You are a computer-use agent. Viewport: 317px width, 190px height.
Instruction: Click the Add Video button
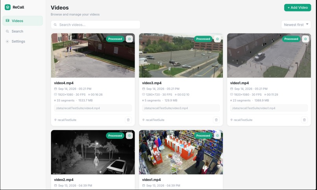(x=297, y=7)
